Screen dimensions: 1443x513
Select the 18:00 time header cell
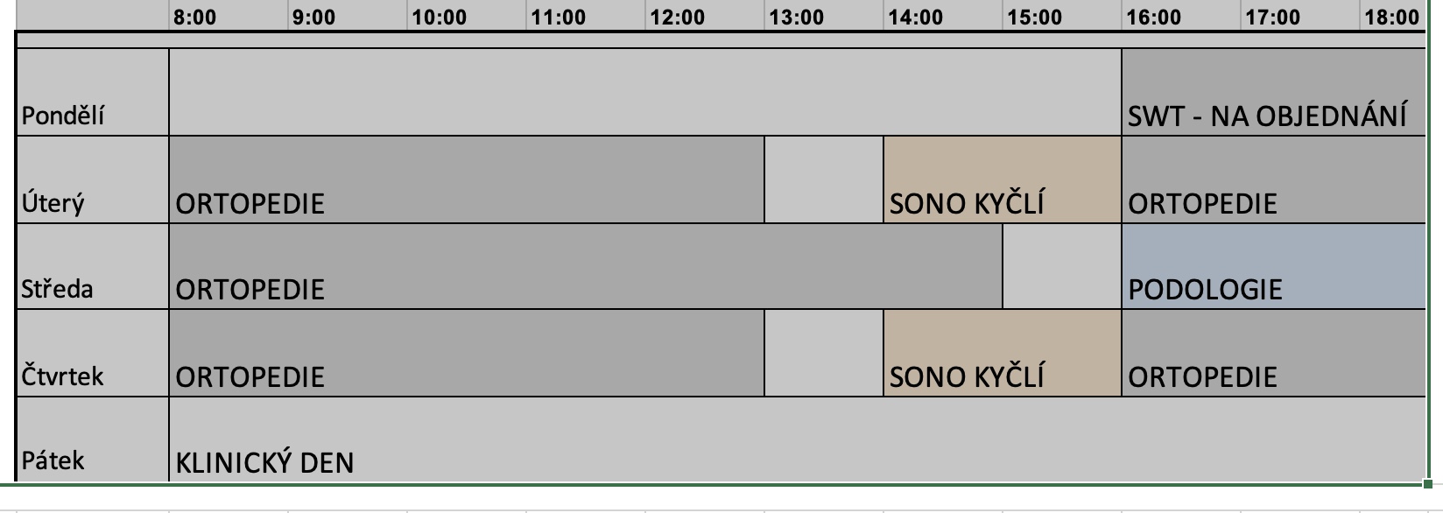(x=1391, y=17)
